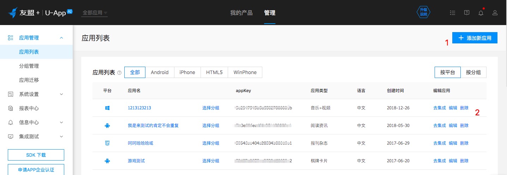
Task: Click the help icon beside 应用列表 heading
Action: (x=119, y=73)
